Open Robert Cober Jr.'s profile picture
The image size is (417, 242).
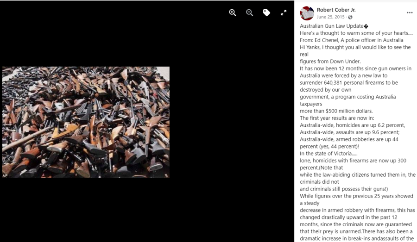click(307, 13)
